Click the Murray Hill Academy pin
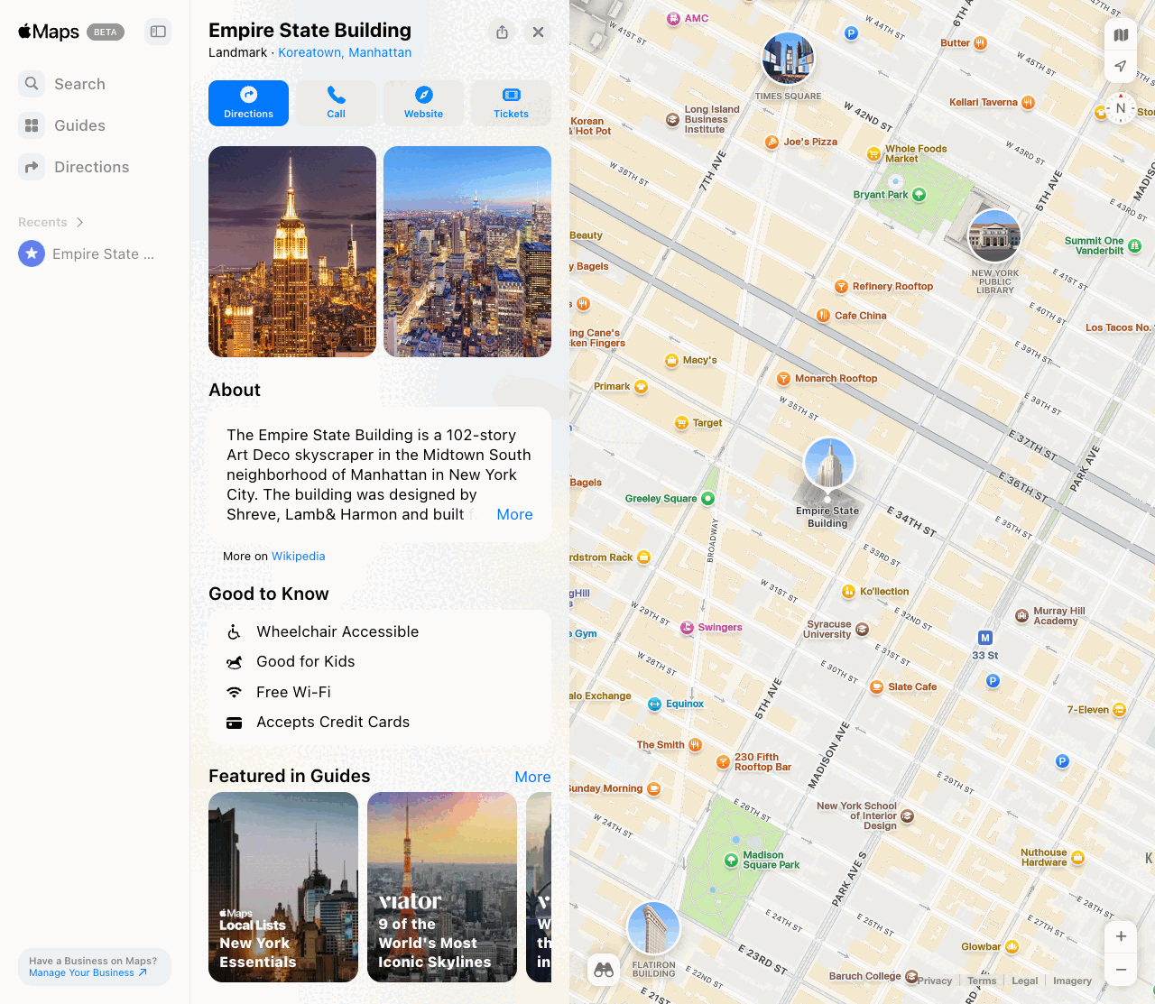This screenshot has width=1155, height=1004. 1021,615
